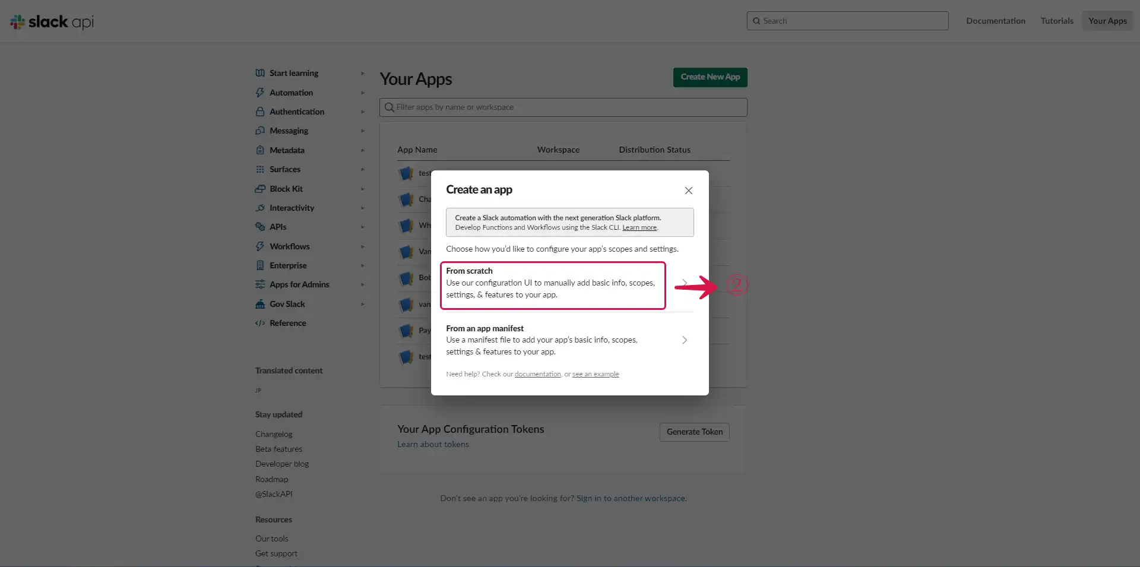
Task: Focus the Filter apps by name field
Action: click(x=563, y=107)
